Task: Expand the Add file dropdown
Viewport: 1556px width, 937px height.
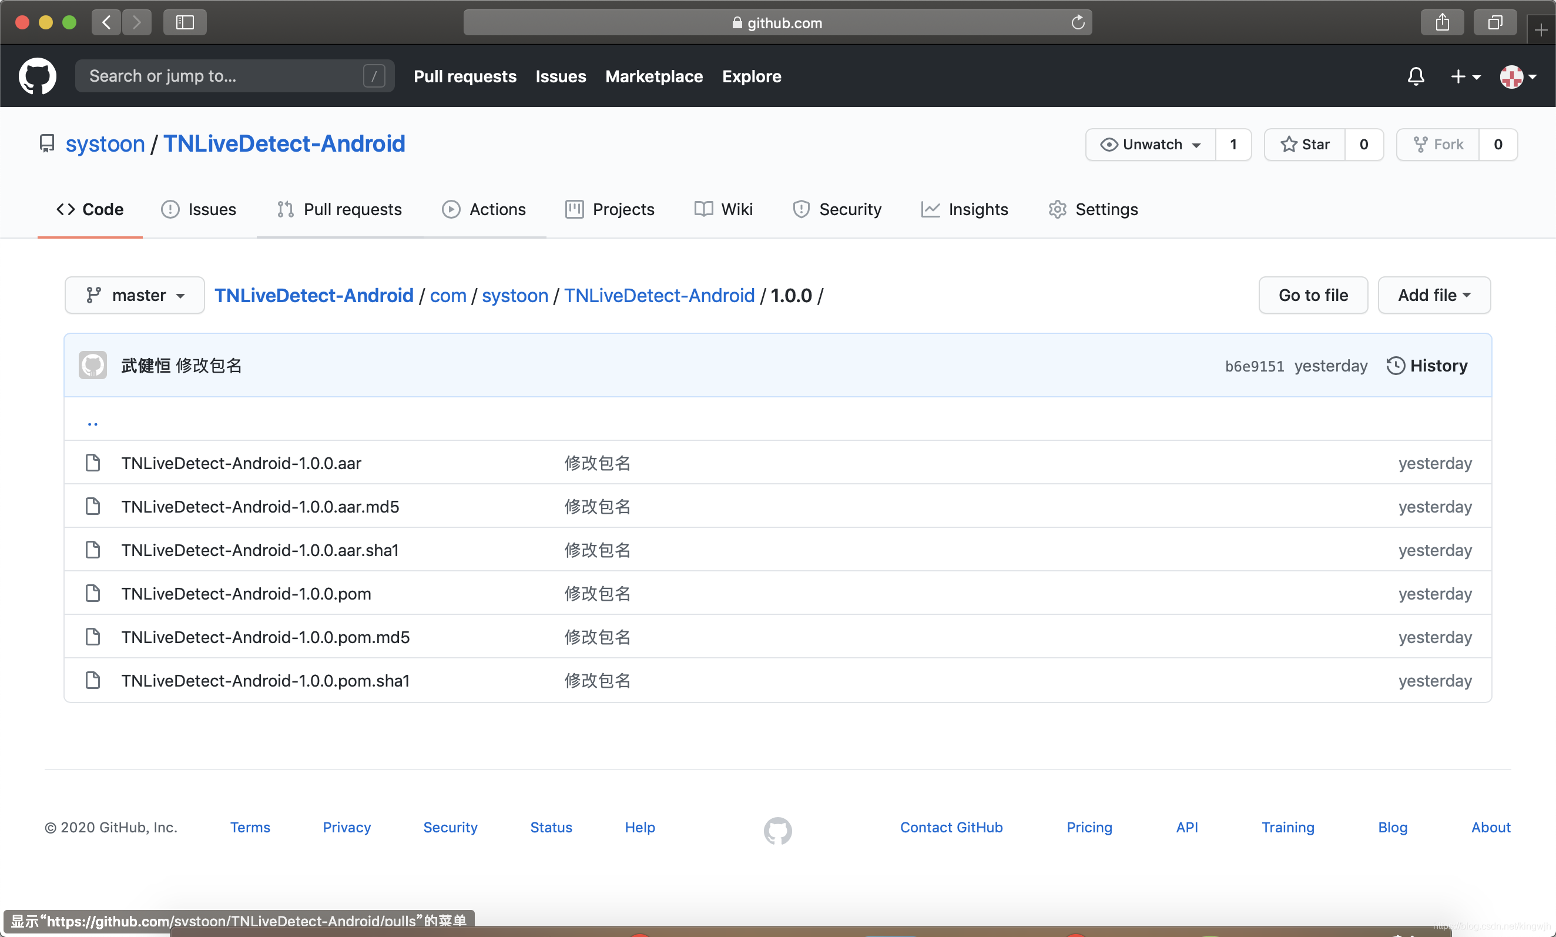Action: (x=1434, y=296)
